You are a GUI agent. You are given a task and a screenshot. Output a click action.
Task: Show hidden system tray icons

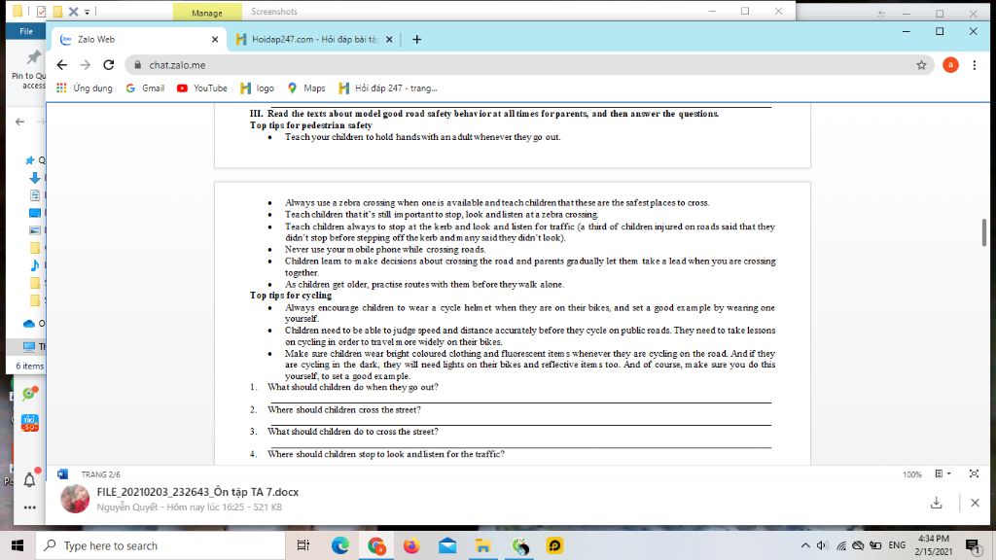coord(804,545)
